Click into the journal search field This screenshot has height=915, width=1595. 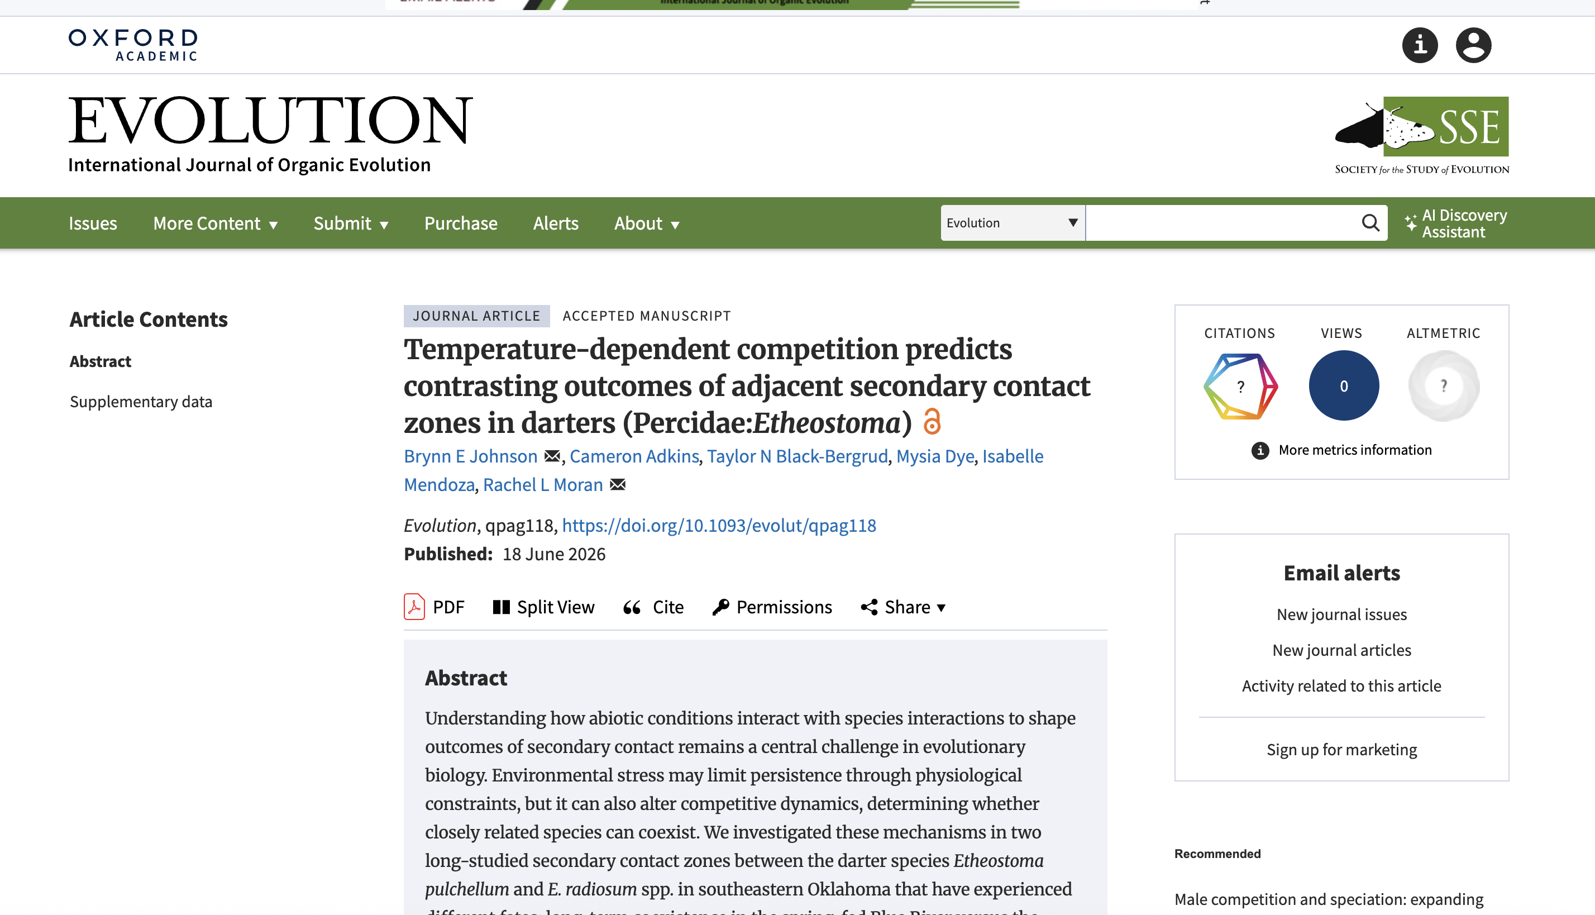pos(1221,223)
